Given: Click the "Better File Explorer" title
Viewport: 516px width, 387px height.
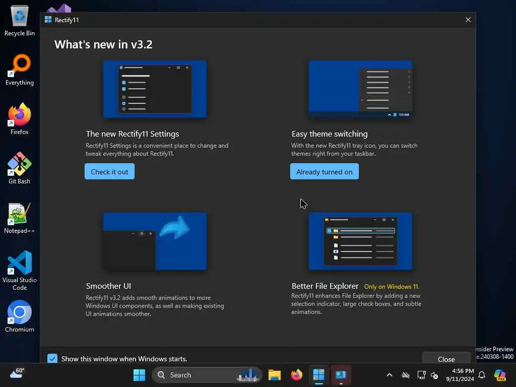Looking at the screenshot, I should 325,286.
